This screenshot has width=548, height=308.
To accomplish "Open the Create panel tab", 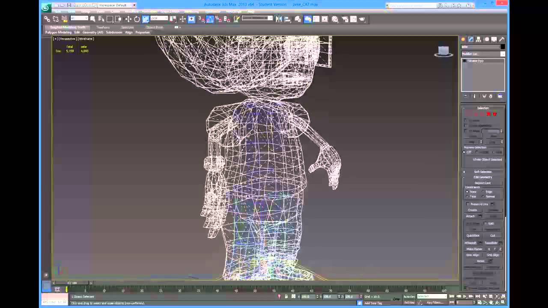I will pos(463,39).
